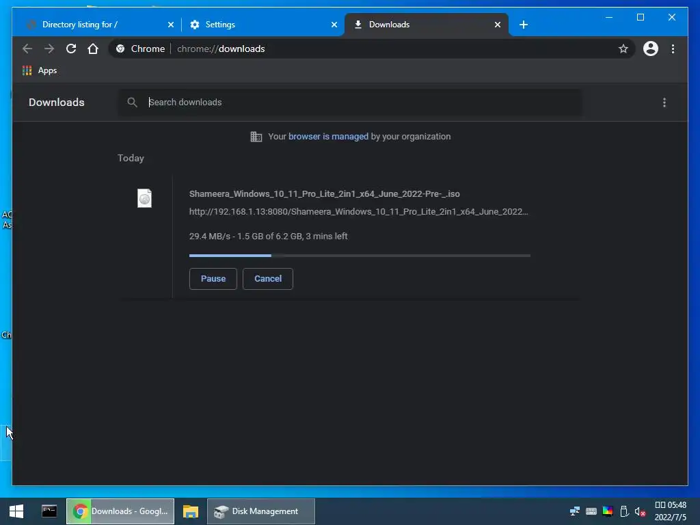Image resolution: width=700 pixels, height=525 pixels.
Task: Switch to Disk Management in the taskbar
Action: [x=261, y=511]
